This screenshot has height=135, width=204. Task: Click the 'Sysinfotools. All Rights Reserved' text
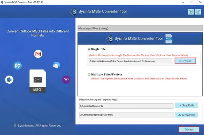pyautogui.click(x=40, y=126)
